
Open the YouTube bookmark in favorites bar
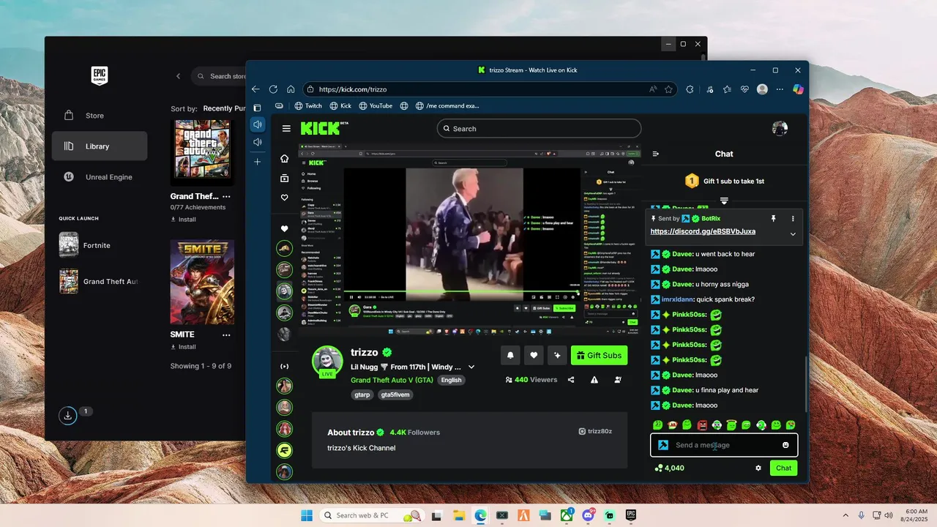tap(376, 105)
